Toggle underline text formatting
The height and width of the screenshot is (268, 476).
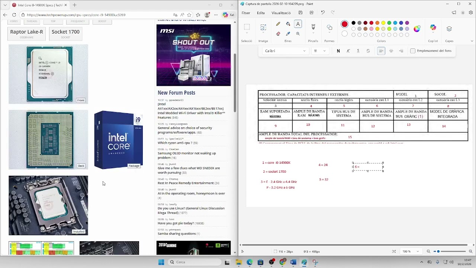[358, 51]
